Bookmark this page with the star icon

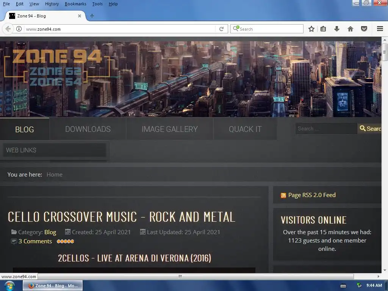point(311,29)
